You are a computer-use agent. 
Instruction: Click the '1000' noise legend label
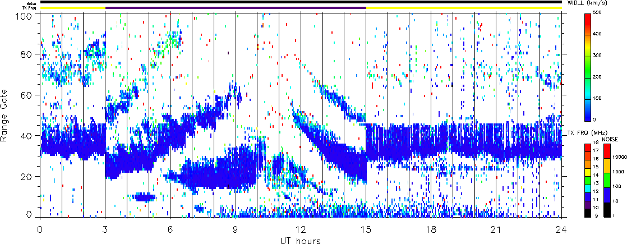[618, 172]
